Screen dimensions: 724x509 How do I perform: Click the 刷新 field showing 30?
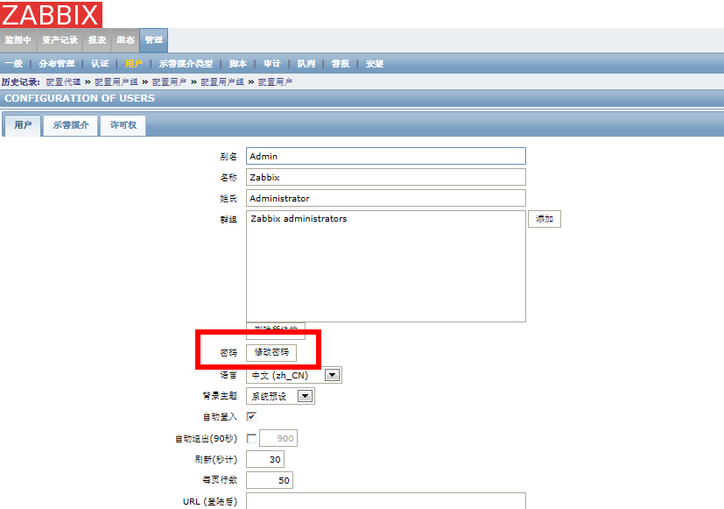[265, 460]
